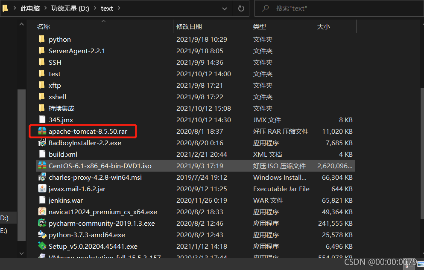The image size is (424, 270).
Task: Select jenkins.war file name
Action: (x=66, y=201)
